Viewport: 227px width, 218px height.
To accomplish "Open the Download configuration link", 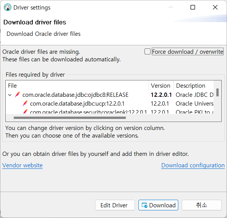I will pyautogui.click(x=193, y=165).
